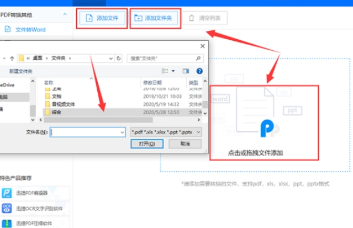Click the horizontal scrollbar right arrow
The width and height of the screenshot is (353, 228).
(x=198, y=120)
